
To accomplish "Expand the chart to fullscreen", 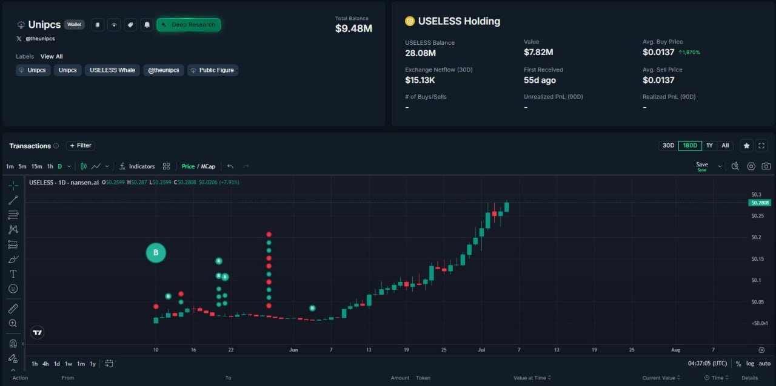I will click(762, 146).
